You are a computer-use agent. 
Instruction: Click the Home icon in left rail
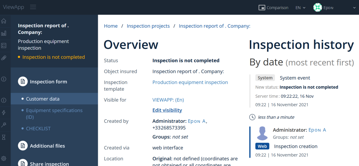(x=4, y=21)
